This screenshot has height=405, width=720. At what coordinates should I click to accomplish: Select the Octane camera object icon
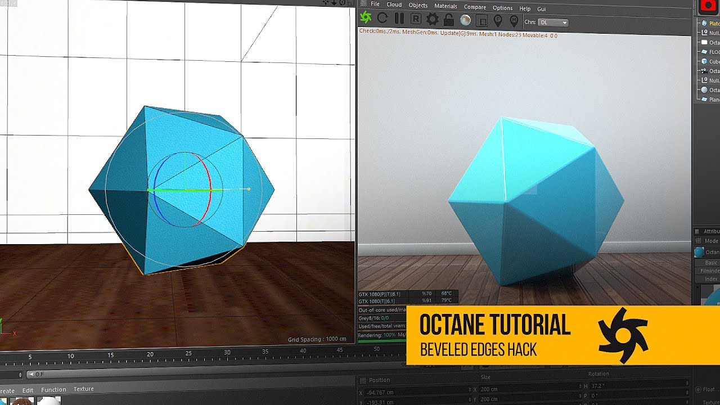click(703, 71)
